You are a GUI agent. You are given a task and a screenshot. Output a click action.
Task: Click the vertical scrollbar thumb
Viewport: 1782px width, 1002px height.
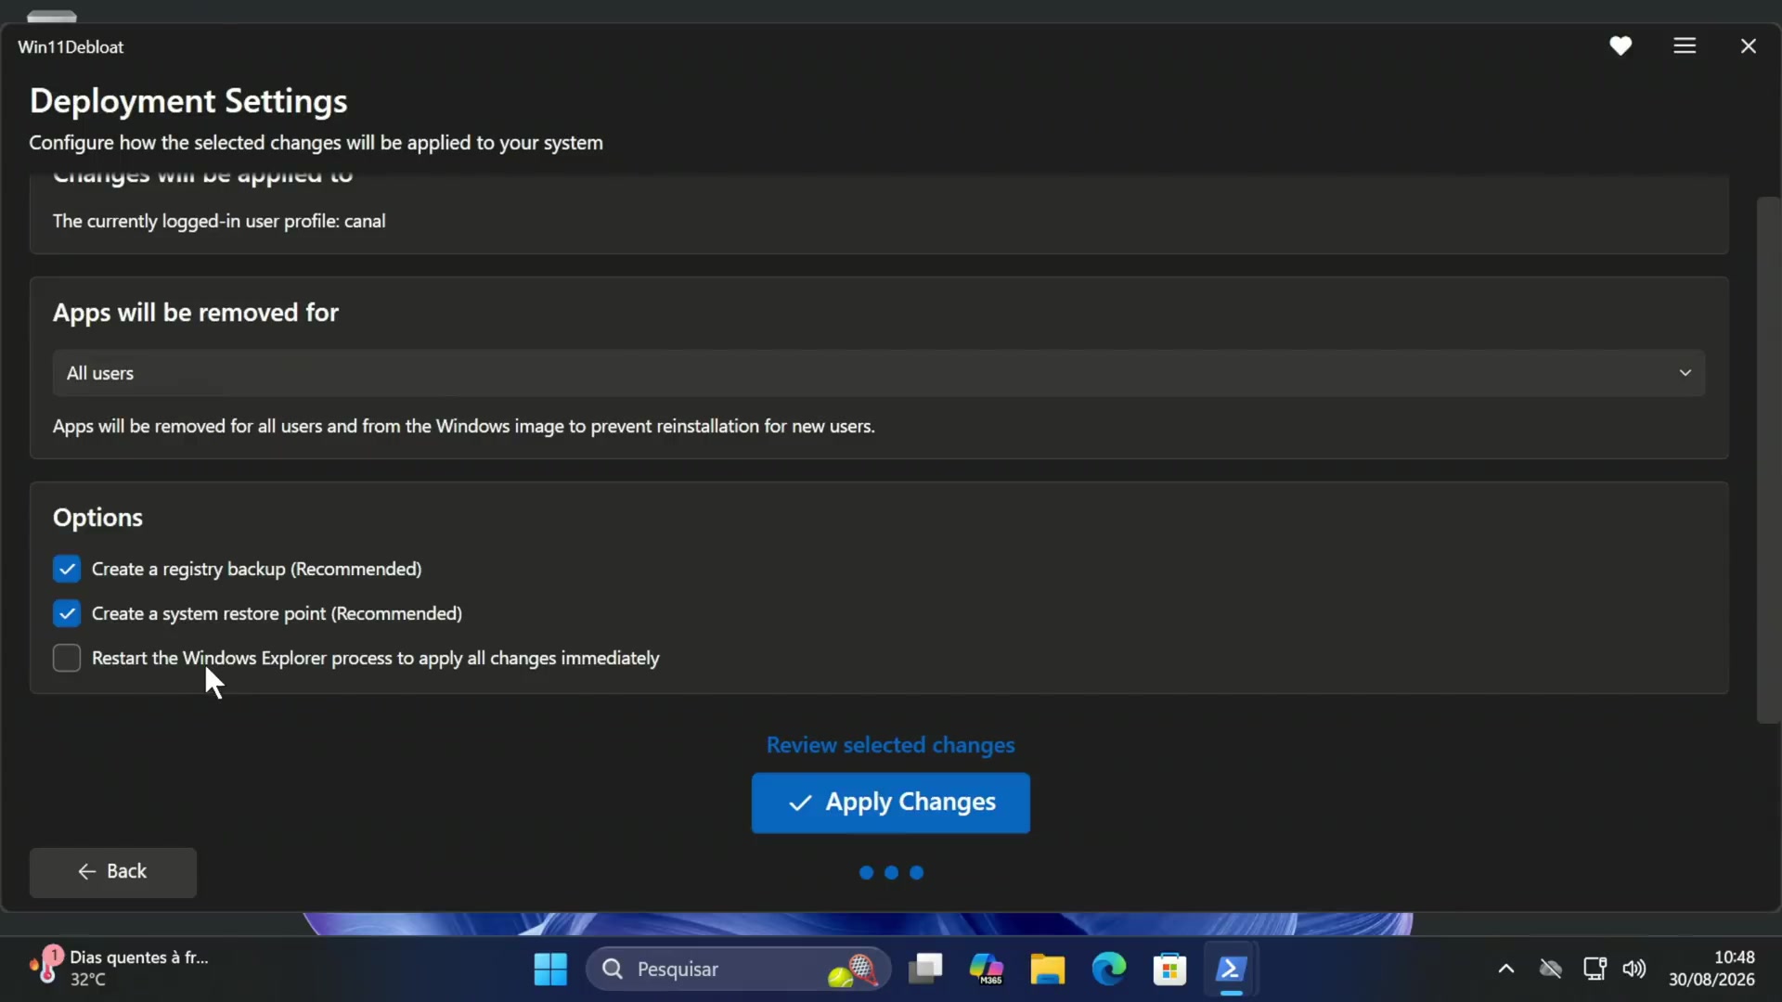pos(1768,459)
